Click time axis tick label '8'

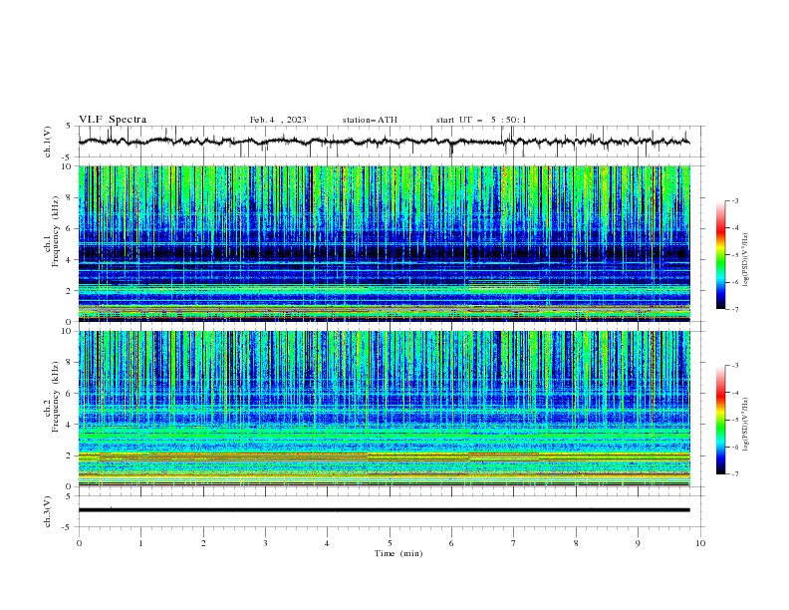tap(576, 543)
